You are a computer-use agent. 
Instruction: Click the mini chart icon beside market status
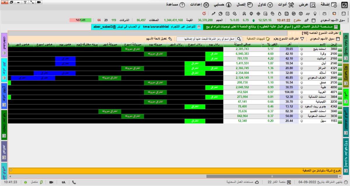[306, 20]
